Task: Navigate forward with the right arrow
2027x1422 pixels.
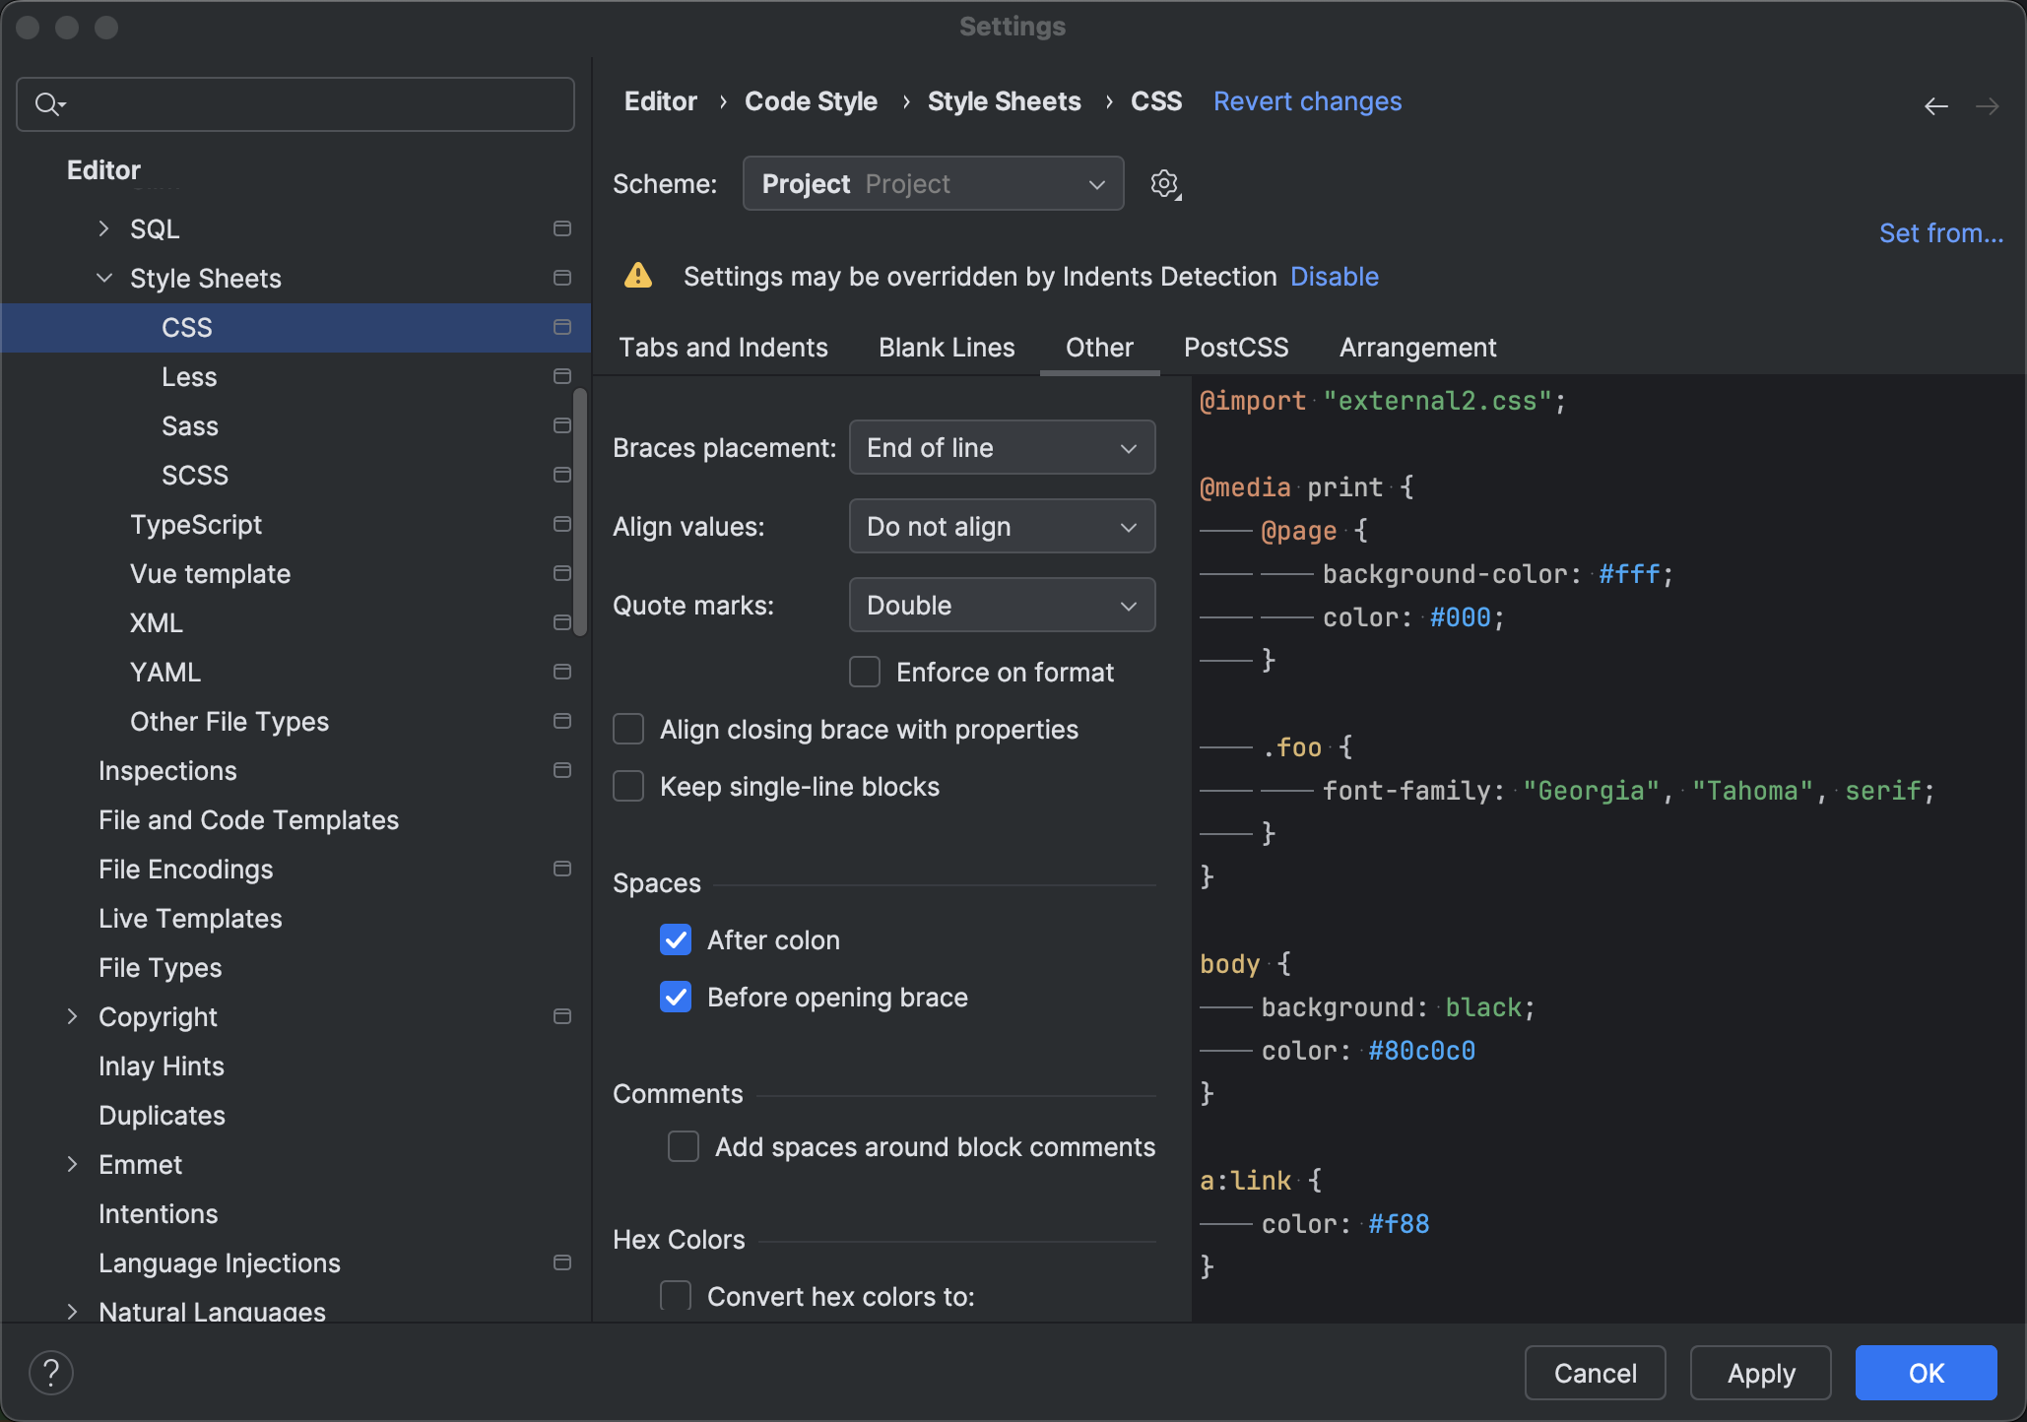Action: point(1988,105)
